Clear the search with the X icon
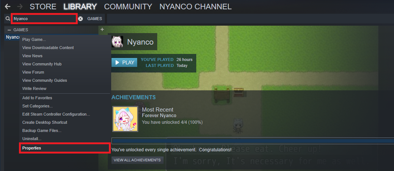 80,19
